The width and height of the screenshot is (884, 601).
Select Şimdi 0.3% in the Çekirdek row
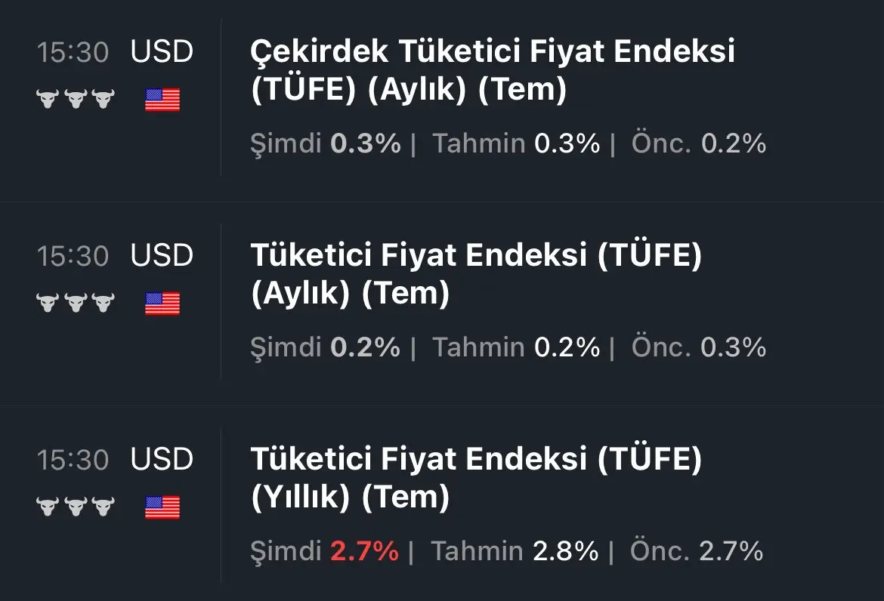click(326, 143)
